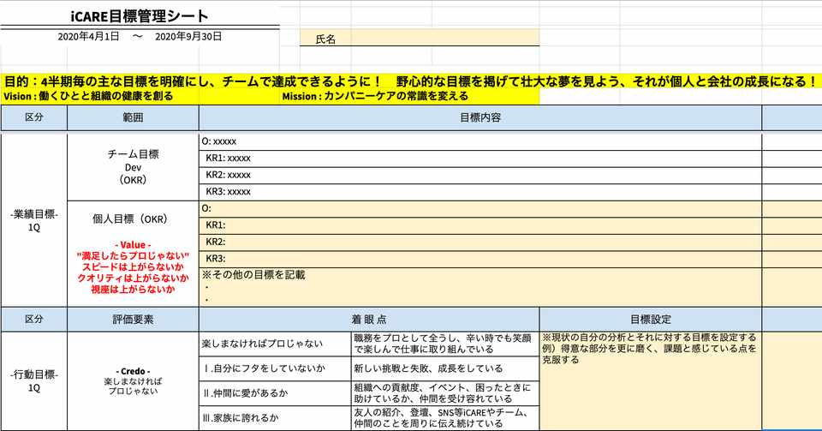The height and width of the screenshot is (431, 822).
Task: Click the ※その他の目標を記載 cell
Action: click(x=480, y=287)
